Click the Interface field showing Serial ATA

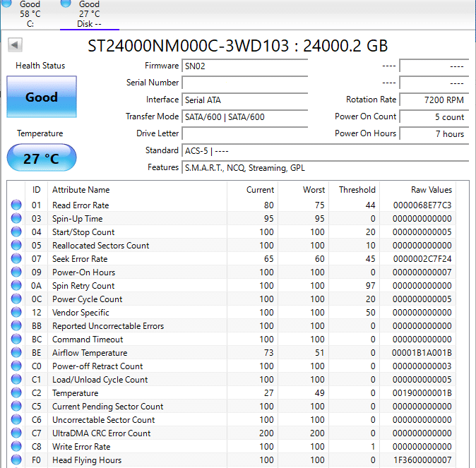pos(244,100)
